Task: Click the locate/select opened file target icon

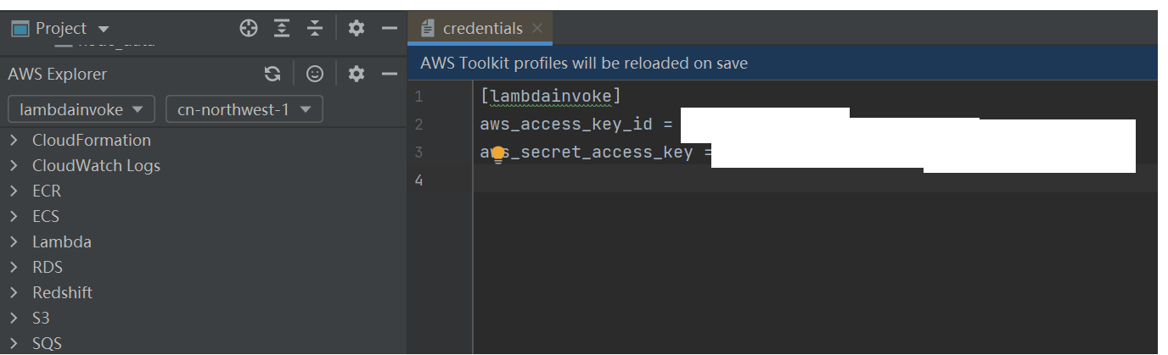Action: tap(248, 29)
